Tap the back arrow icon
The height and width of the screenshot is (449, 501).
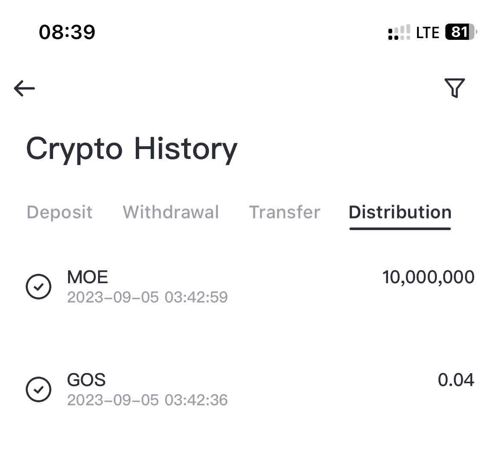[24, 88]
